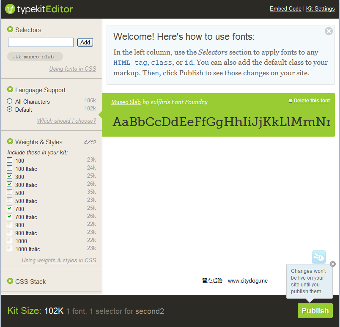Viewport: 340px width, 327px height.
Task: Check the 500 weight checkbox
Action: click(10, 192)
